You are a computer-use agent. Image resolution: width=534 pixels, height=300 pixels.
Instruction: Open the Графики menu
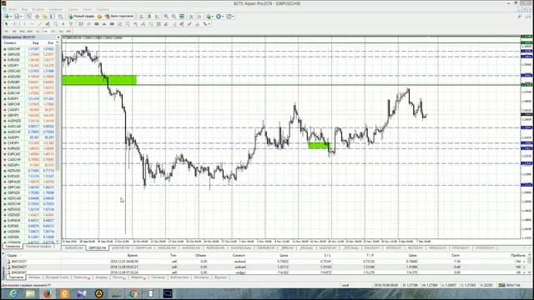pyautogui.click(x=56, y=9)
